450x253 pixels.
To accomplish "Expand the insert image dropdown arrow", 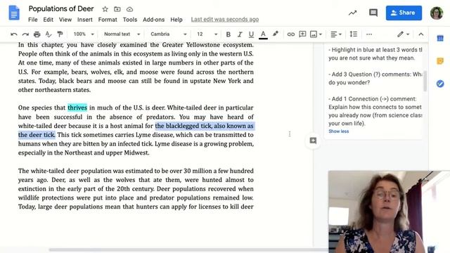I will pyautogui.click(x=321, y=34).
